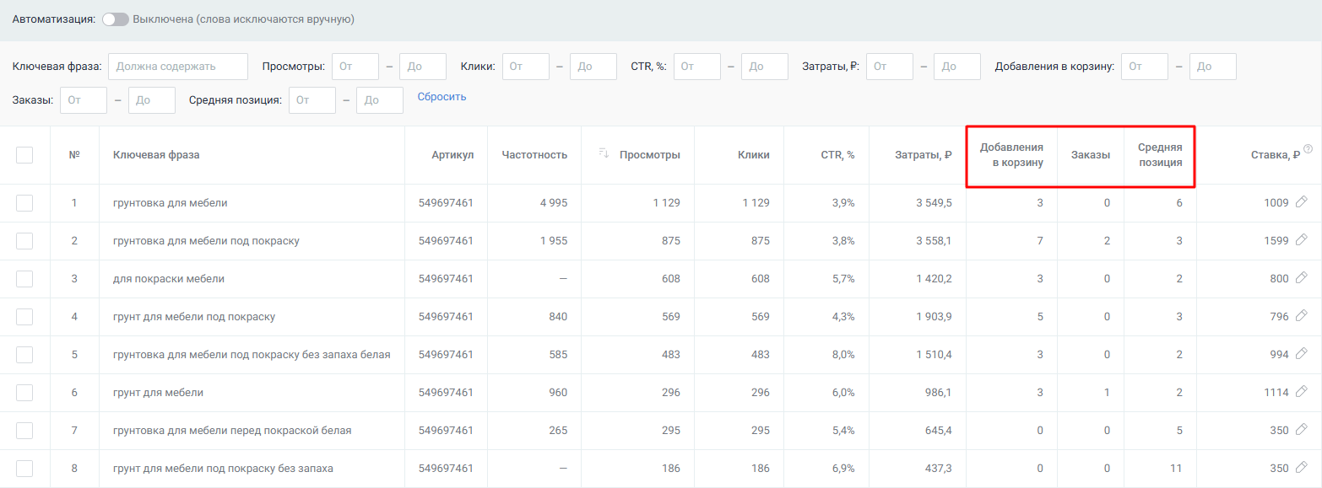This screenshot has width=1322, height=488.
Task: Click the Средняя позиция 'От' input field
Action: pyautogui.click(x=312, y=100)
